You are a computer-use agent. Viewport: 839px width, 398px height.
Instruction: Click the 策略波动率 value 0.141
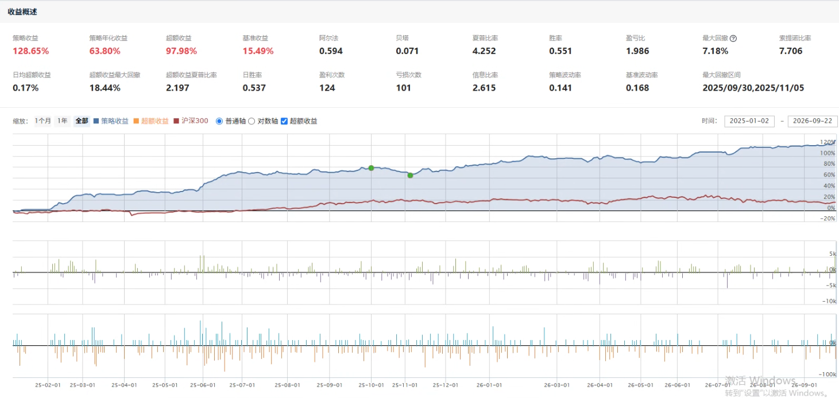(x=560, y=88)
